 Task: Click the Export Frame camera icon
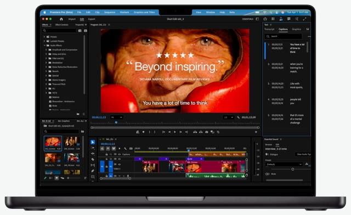206,132
